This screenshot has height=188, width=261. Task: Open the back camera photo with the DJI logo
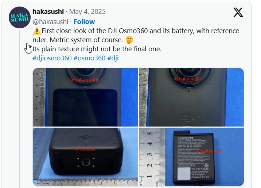(191, 97)
